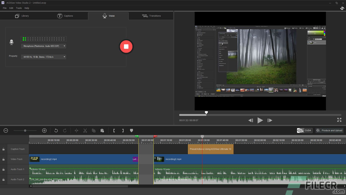This screenshot has width=346, height=195.
Task: Switch to the Captions tab
Action: coord(65,16)
